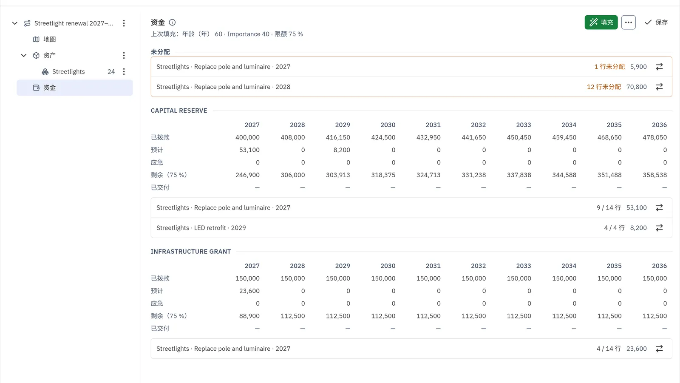680x383 pixels.
Task: Click the '上次填充' summary line
Action: [227, 34]
